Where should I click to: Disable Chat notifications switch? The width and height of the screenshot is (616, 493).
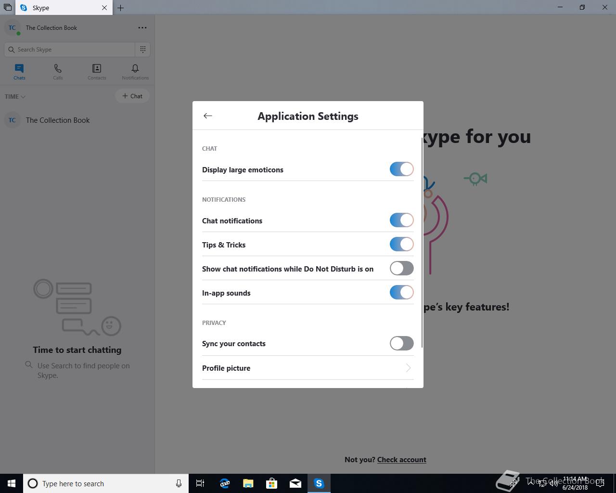pyautogui.click(x=402, y=220)
